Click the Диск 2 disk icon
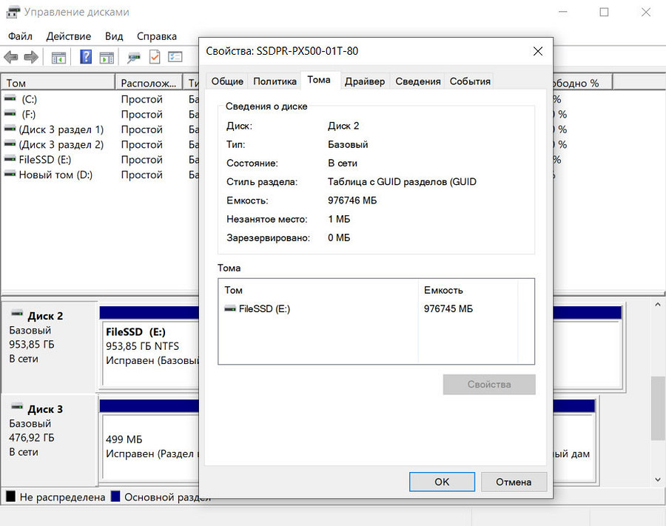Screen dimensions: 666x526 (18, 314)
